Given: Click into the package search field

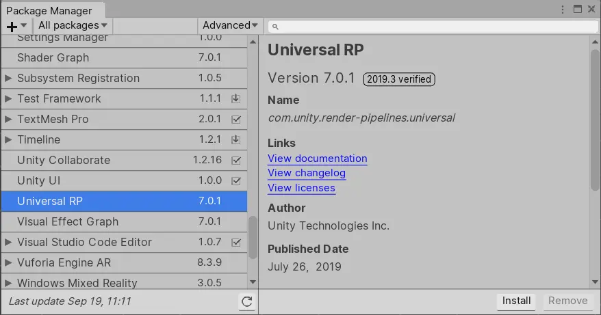Looking at the screenshot, I should pos(433,27).
